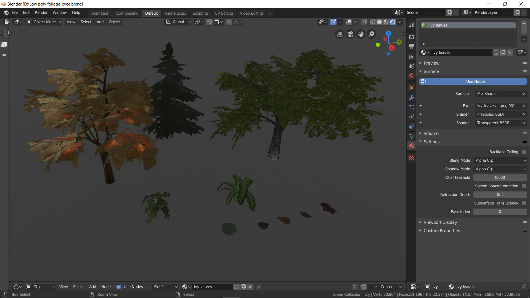
Task: Switch to the Texture properties tab
Action: [x=412, y=158]
